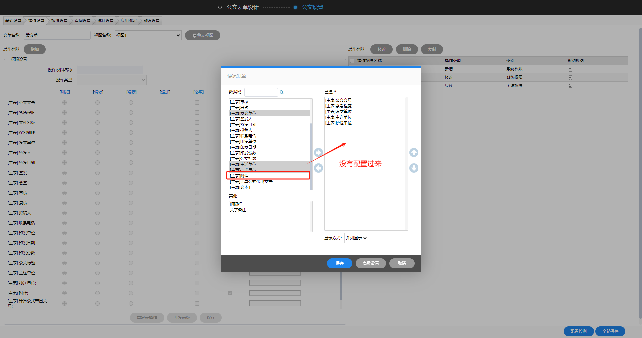Switch to the 权限设置 tab
This screenshot has height=338, width=642.
click(x=60, y=21)
